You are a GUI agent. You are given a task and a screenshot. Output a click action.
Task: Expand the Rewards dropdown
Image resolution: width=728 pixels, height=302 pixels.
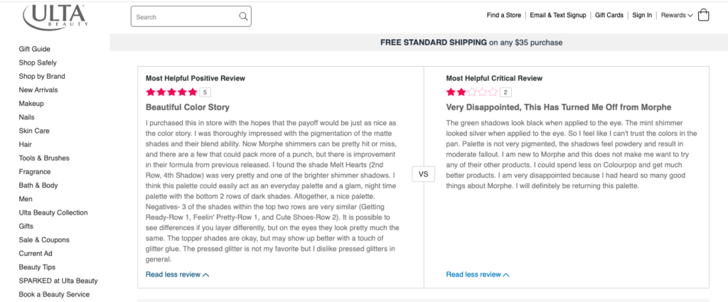click(x=676, y=15)
